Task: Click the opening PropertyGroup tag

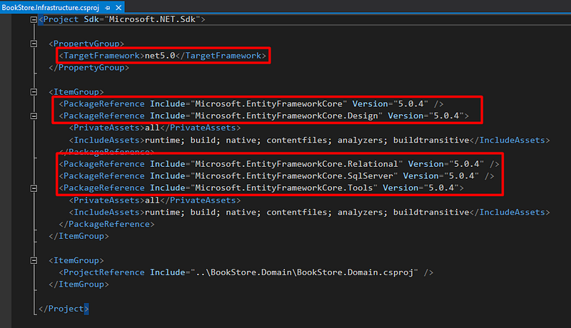Action: 86,43
